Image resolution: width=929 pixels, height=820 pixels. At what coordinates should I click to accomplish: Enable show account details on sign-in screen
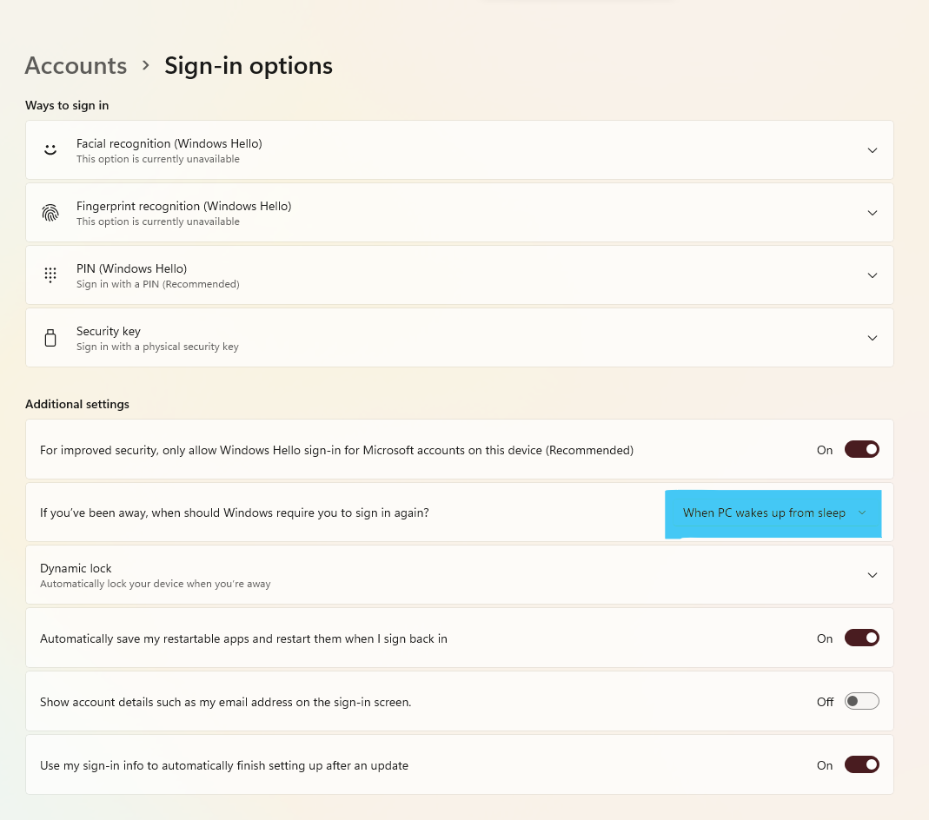861,701
